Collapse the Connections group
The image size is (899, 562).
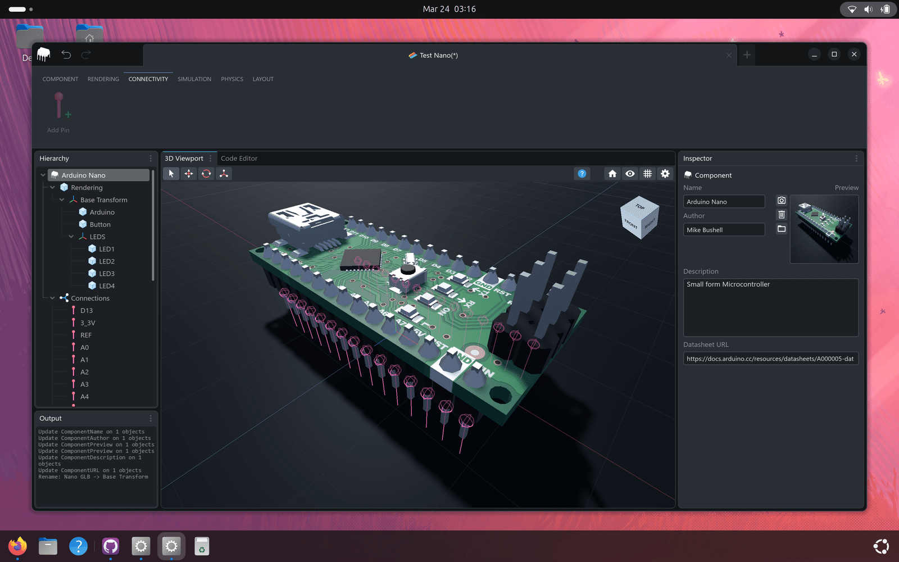coord(53,298)
